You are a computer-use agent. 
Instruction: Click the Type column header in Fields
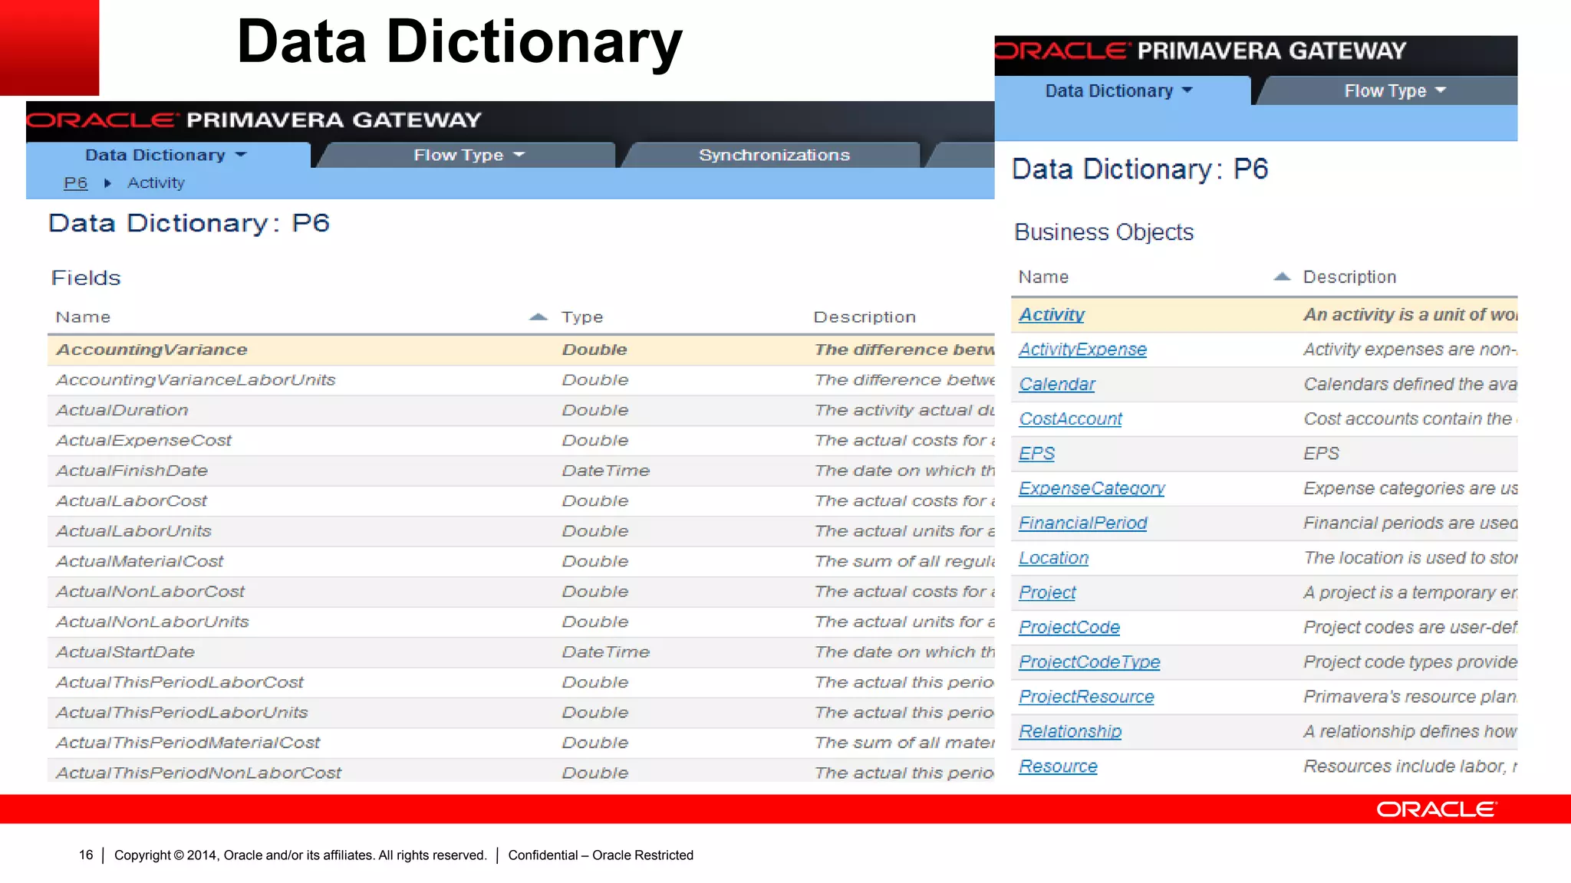(582, 317)
